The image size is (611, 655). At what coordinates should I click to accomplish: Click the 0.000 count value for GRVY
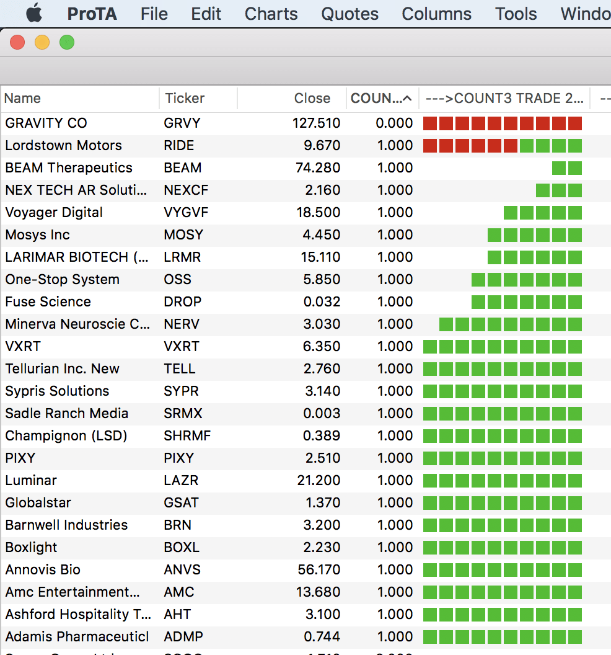pos(394,123)
